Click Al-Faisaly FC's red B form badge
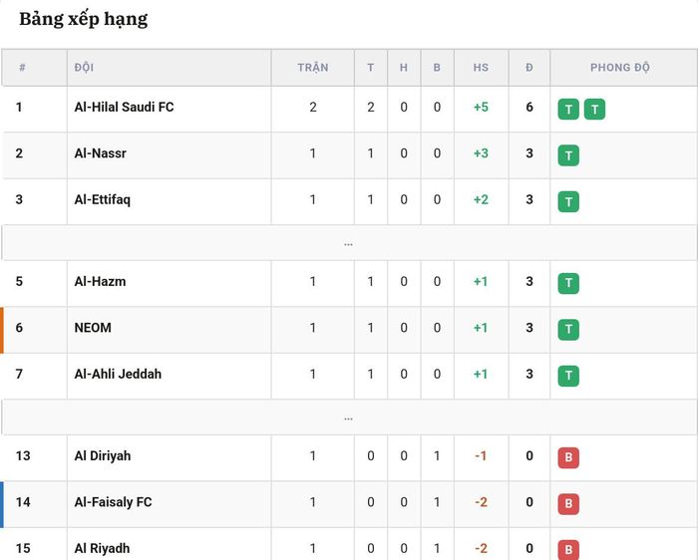Screen dimensions: 698x560 coord(568,504)
